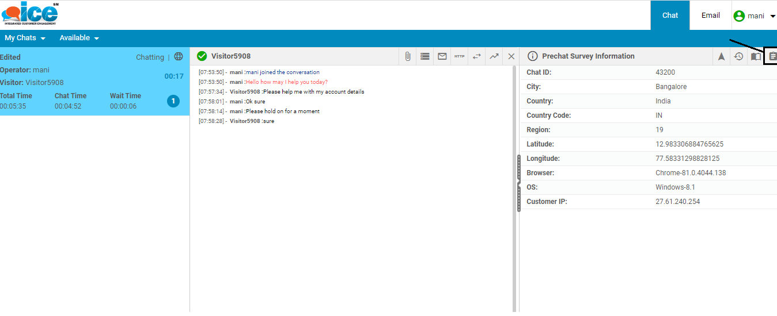777x316 pixels.
Task: Open the trending line chart icon
Action: (x=494, y=56)
